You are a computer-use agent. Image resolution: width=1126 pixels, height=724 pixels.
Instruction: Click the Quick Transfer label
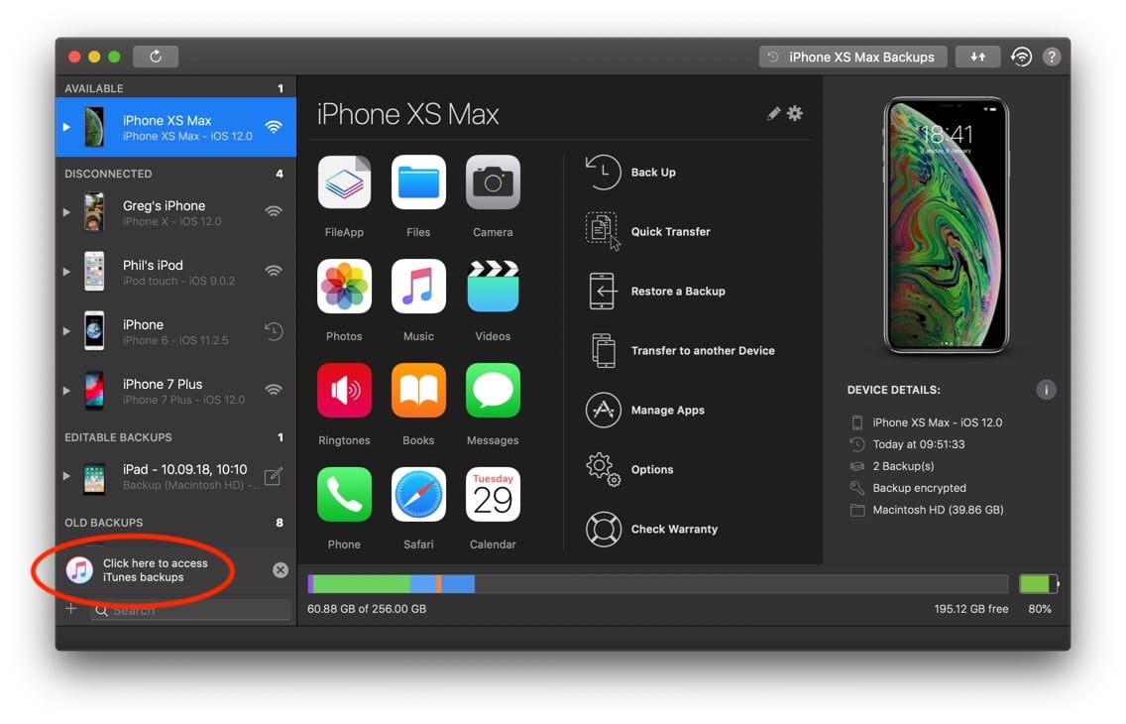[670, 231]
